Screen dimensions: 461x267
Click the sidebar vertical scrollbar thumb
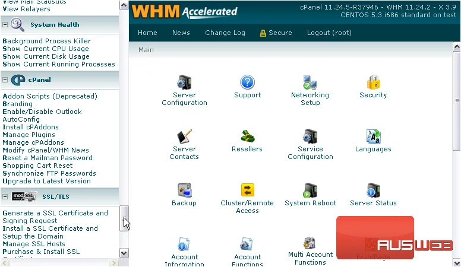(x=124, y=218)
